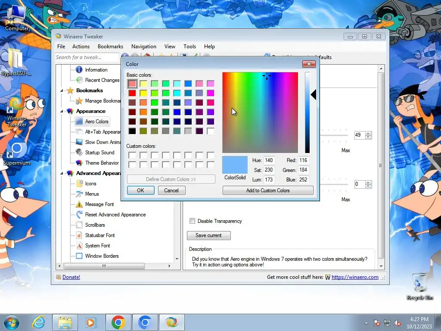
Task: Click inside the color spectrum field
Action: point(260,112)
